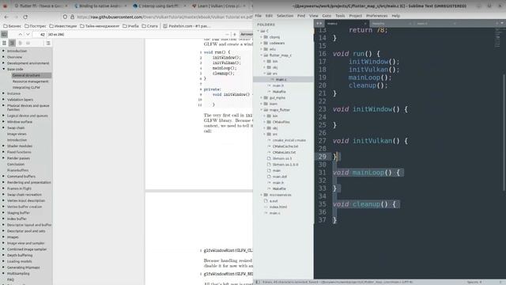506x285 pixels.
Task: Click the Sublime editor vertical scrollbar
Action: [x=504, y=132]
